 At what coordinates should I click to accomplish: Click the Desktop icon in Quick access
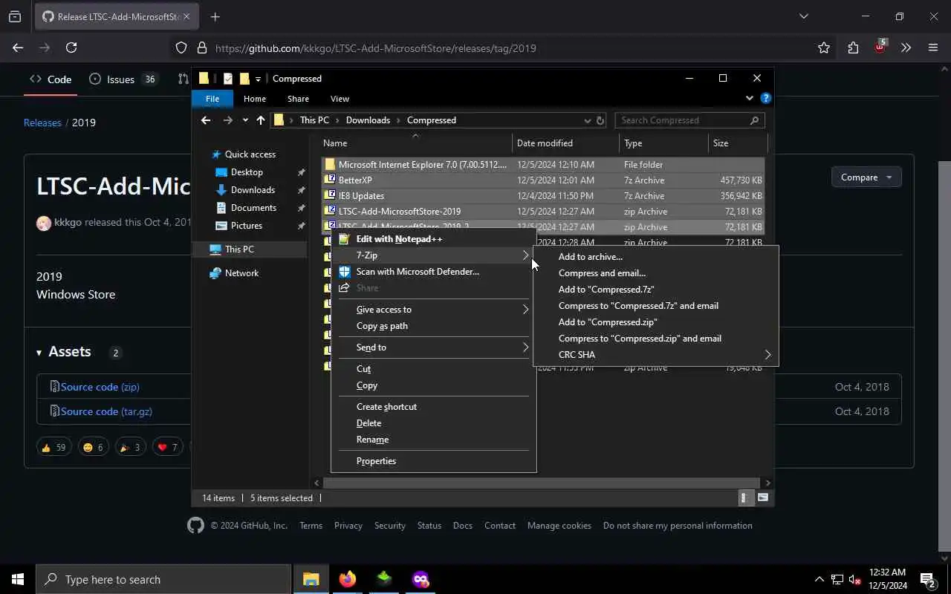tap(221, 172)
